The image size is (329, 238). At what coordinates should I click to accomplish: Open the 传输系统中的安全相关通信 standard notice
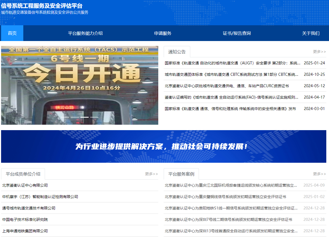coord(230,109)
